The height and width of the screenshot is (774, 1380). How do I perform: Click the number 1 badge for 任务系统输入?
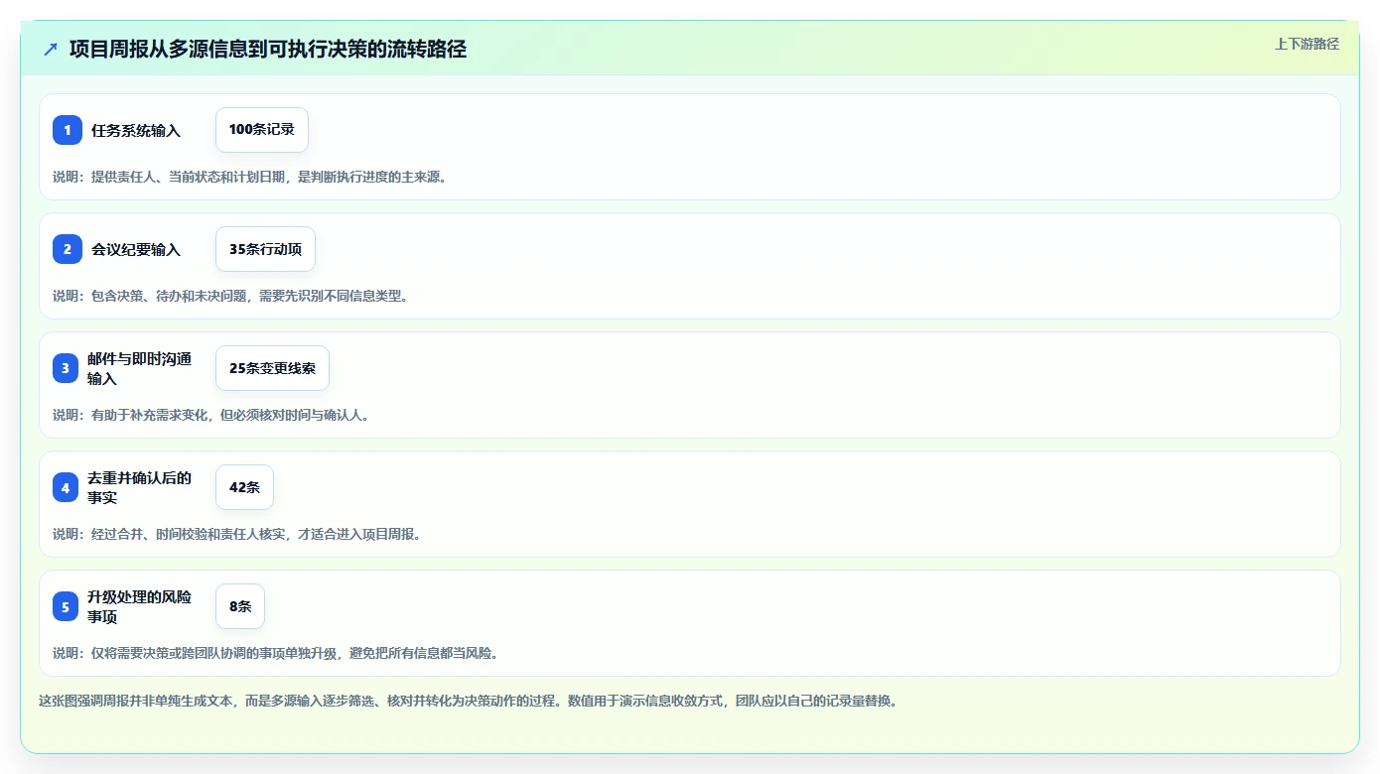tap(68, 130)
